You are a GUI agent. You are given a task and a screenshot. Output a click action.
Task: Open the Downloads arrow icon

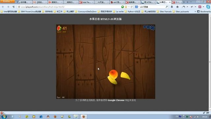172,7
